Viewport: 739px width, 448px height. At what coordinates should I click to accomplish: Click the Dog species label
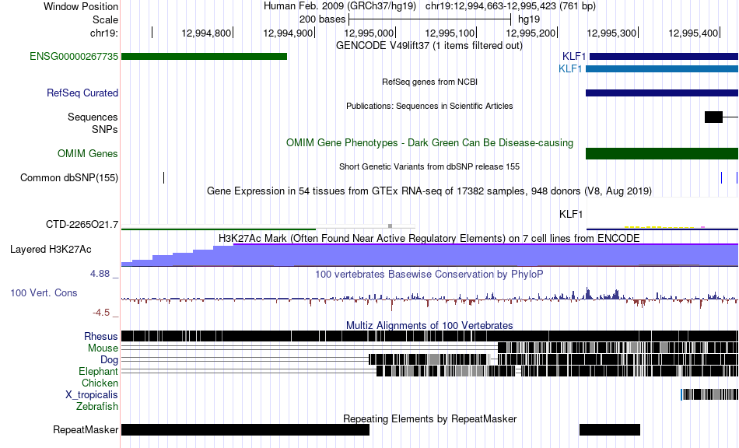pos(109,360)
